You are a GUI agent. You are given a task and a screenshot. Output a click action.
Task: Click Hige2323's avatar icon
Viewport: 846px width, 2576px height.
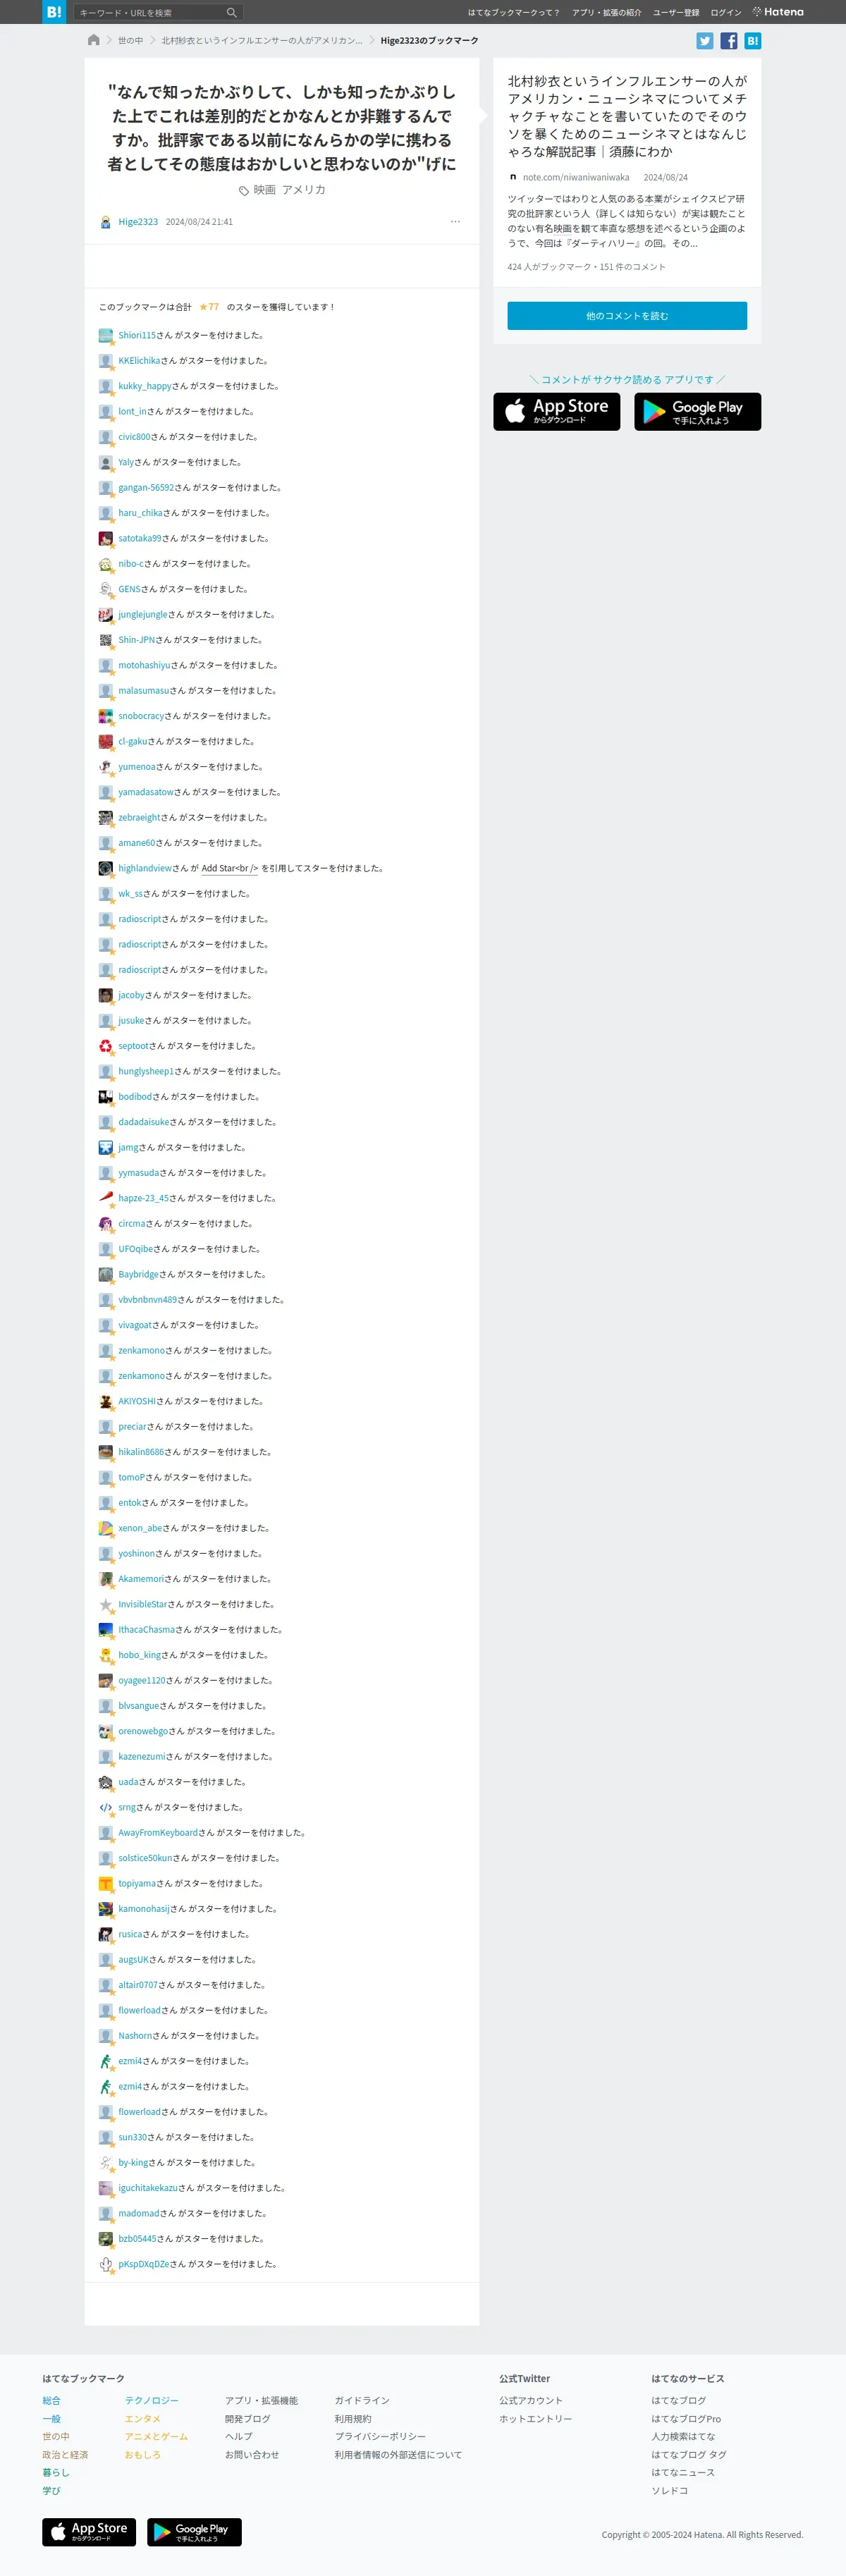click(x=105, y=222)
